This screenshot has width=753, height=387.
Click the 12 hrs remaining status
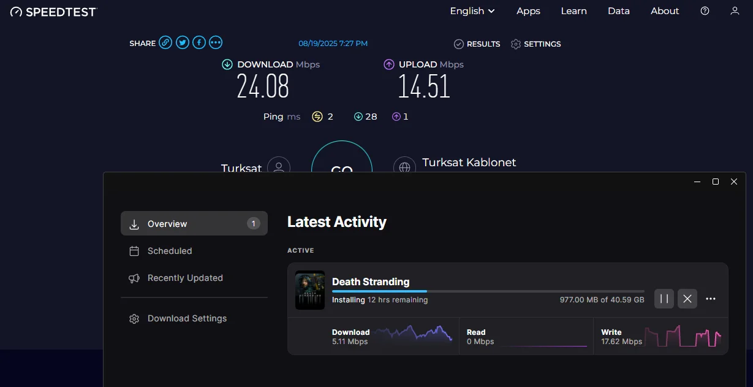coord(398,300)
